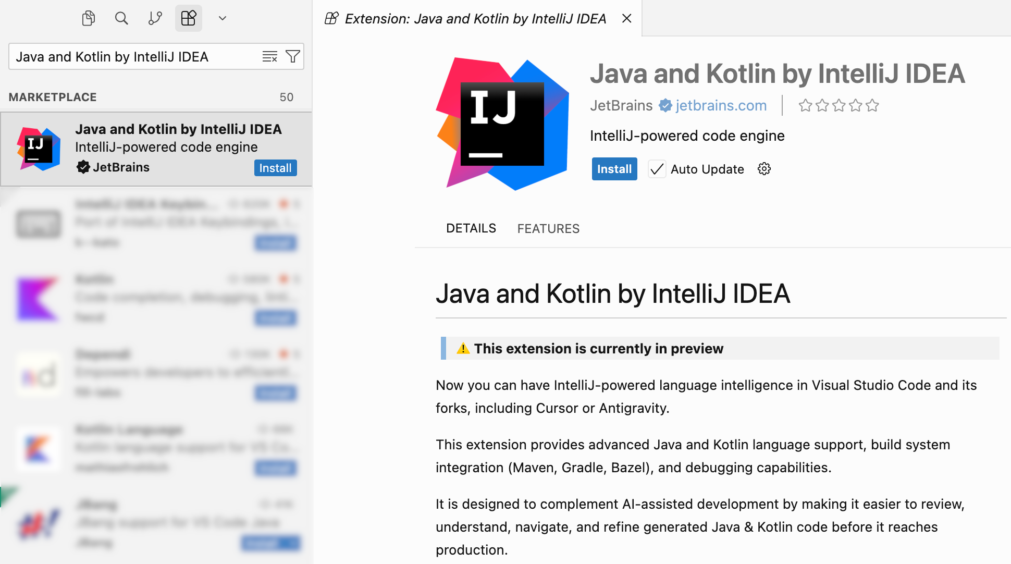
Task: Select the Extensions view icon
Action: point(189,18)
